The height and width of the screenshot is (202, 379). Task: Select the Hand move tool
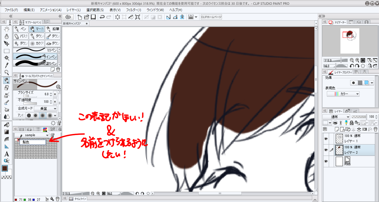tap(7, 29)
